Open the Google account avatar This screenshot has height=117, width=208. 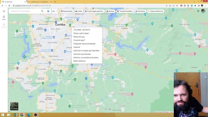pyautogui.click(x=203, y=11)
